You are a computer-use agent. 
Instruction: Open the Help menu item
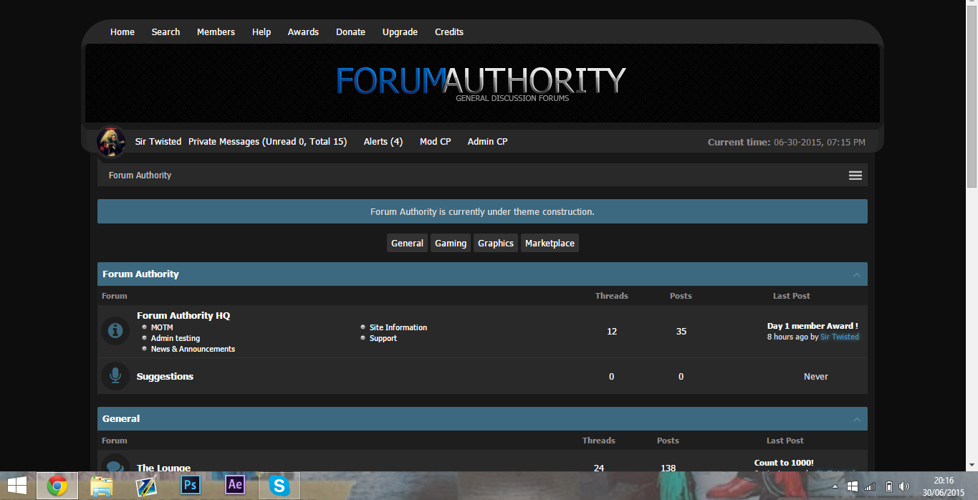click(262, 32)
